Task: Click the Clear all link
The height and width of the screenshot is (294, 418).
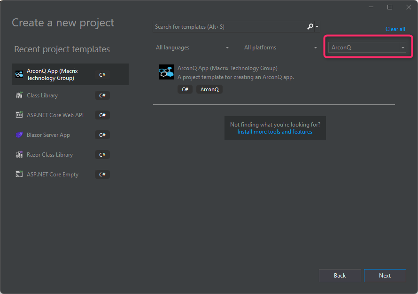Action: [x=395, y=29]
